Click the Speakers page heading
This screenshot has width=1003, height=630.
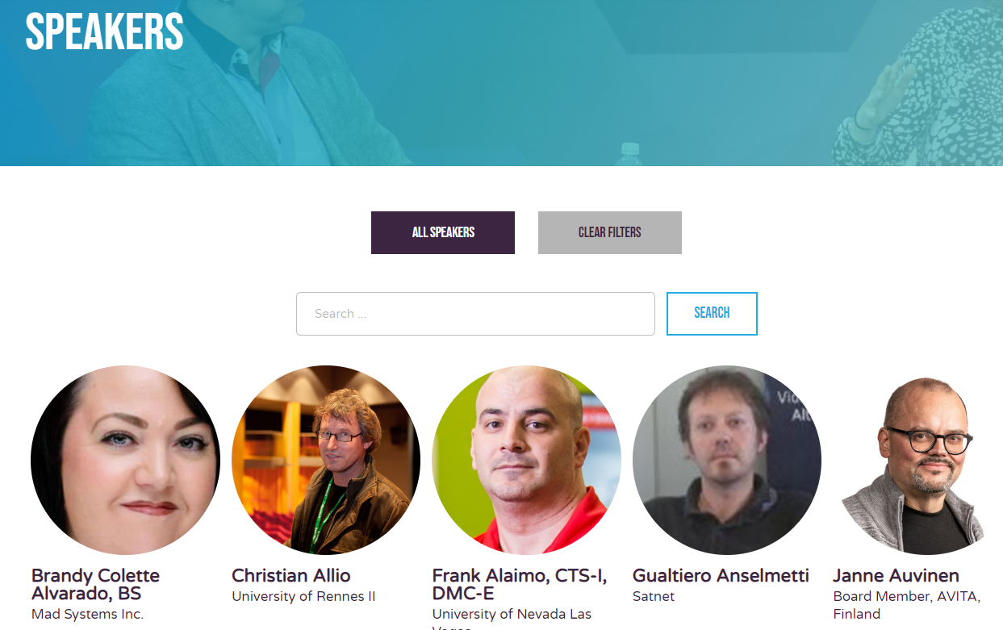tap(105, 31)
